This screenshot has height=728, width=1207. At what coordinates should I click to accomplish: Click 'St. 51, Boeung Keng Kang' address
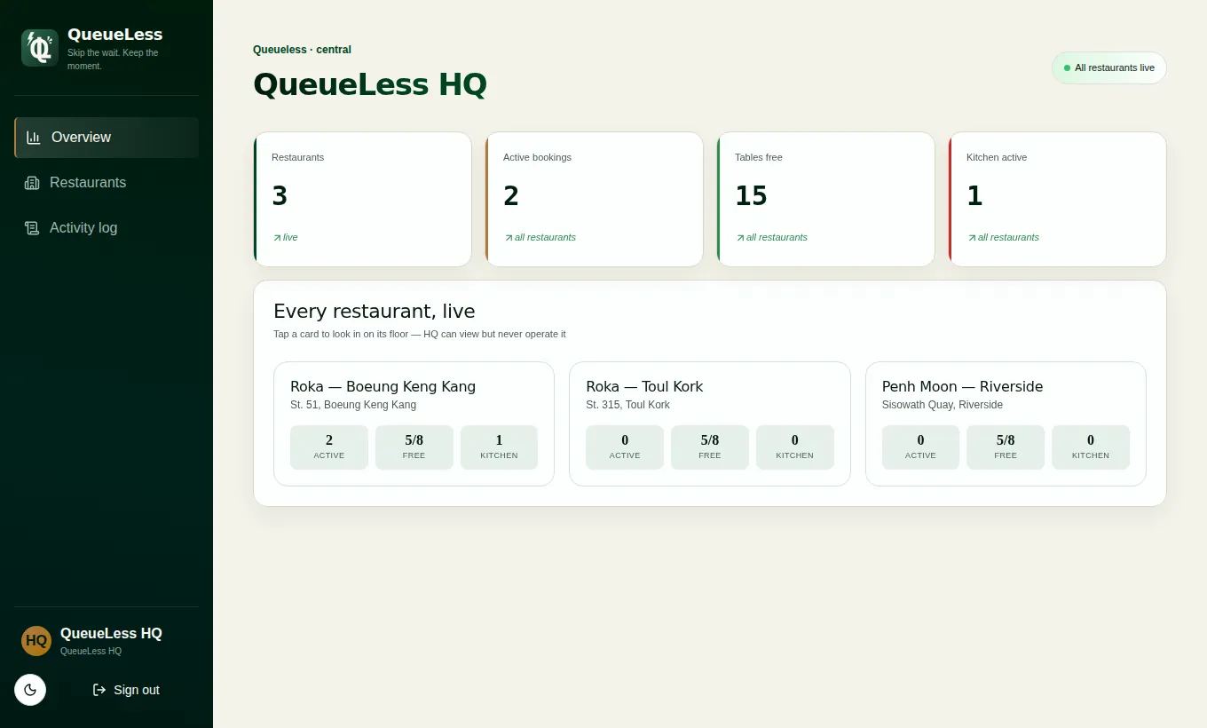click(x=353, y=405)
